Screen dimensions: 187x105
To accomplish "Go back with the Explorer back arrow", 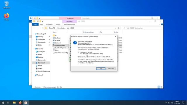I will (34, 28).
